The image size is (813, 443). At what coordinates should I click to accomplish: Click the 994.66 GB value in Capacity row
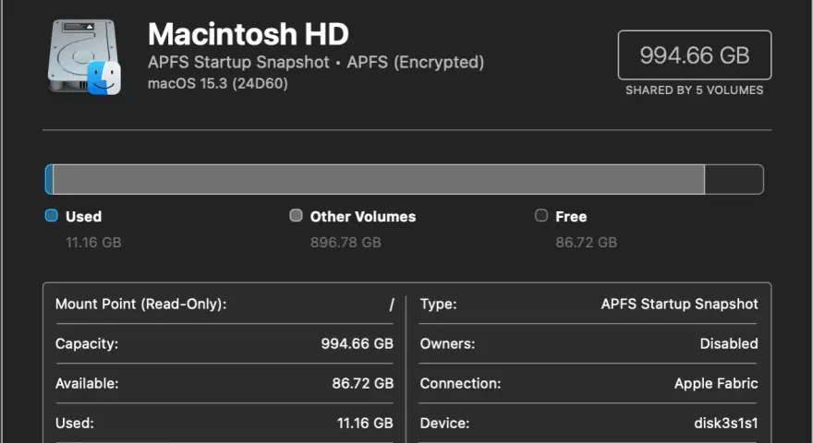point(358,344)
